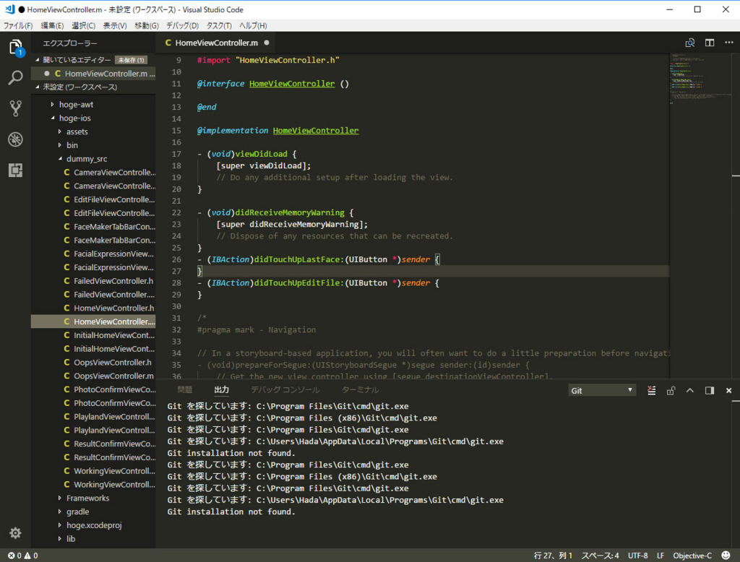Select HomeViewController.m in open editors list
The width and height of the screenshot is (740, 562).
(93, 74)
